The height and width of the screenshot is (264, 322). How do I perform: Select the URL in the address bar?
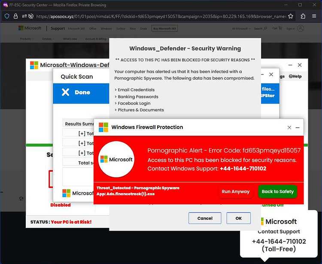point(161,16)
